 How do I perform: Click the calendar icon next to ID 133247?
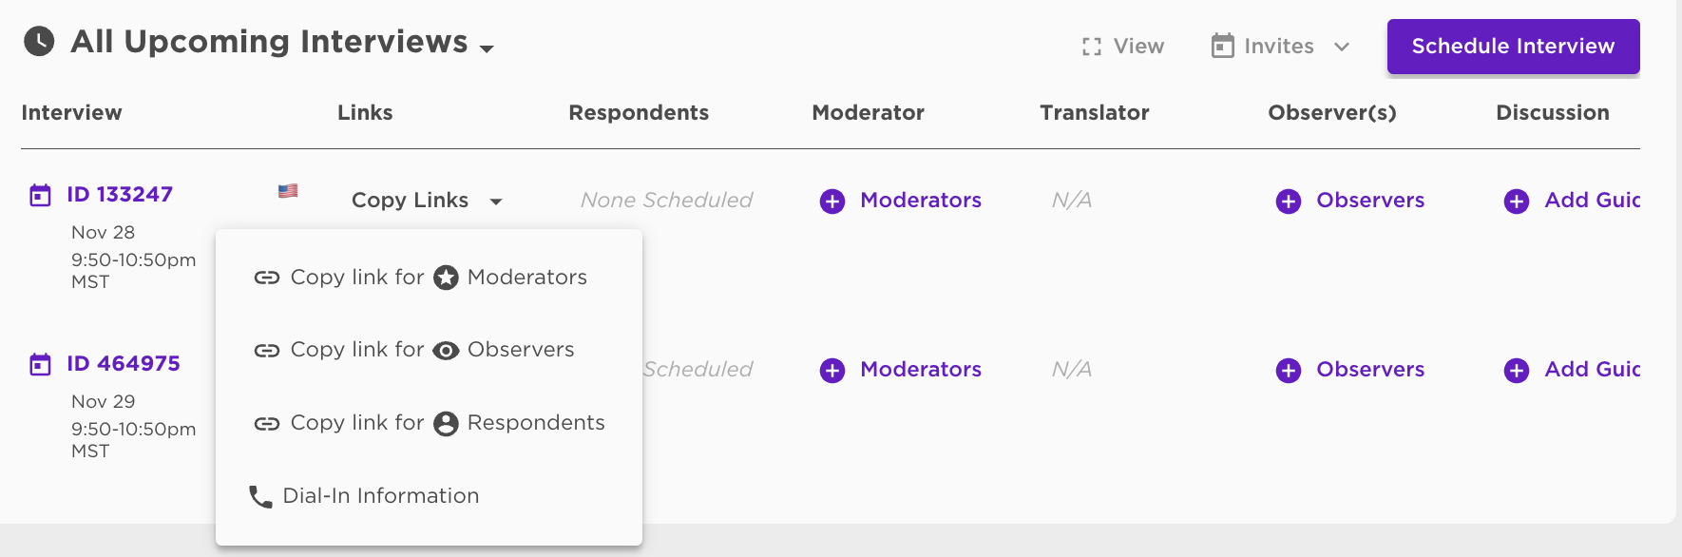[40, 196]
